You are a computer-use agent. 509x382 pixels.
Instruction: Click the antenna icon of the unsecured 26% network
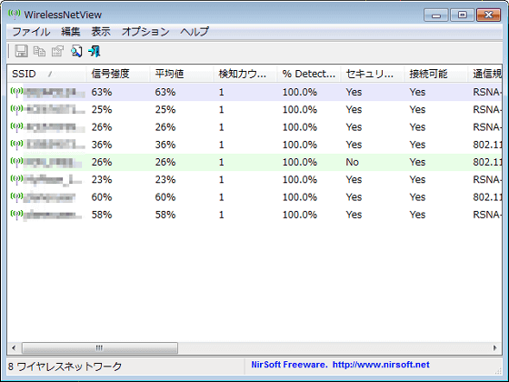pyautogui.click(x=16, y=162)
